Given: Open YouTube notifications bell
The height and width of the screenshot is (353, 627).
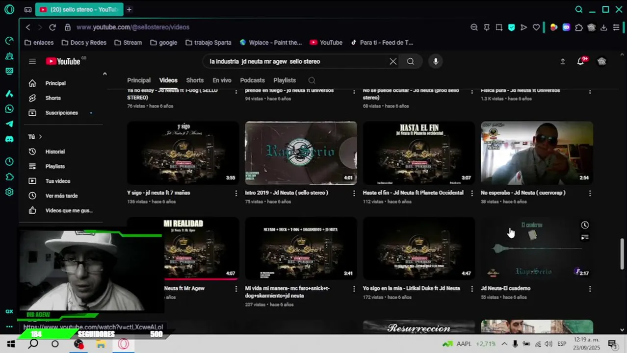Looking at the screenshot, I should [x=581, y=61].
